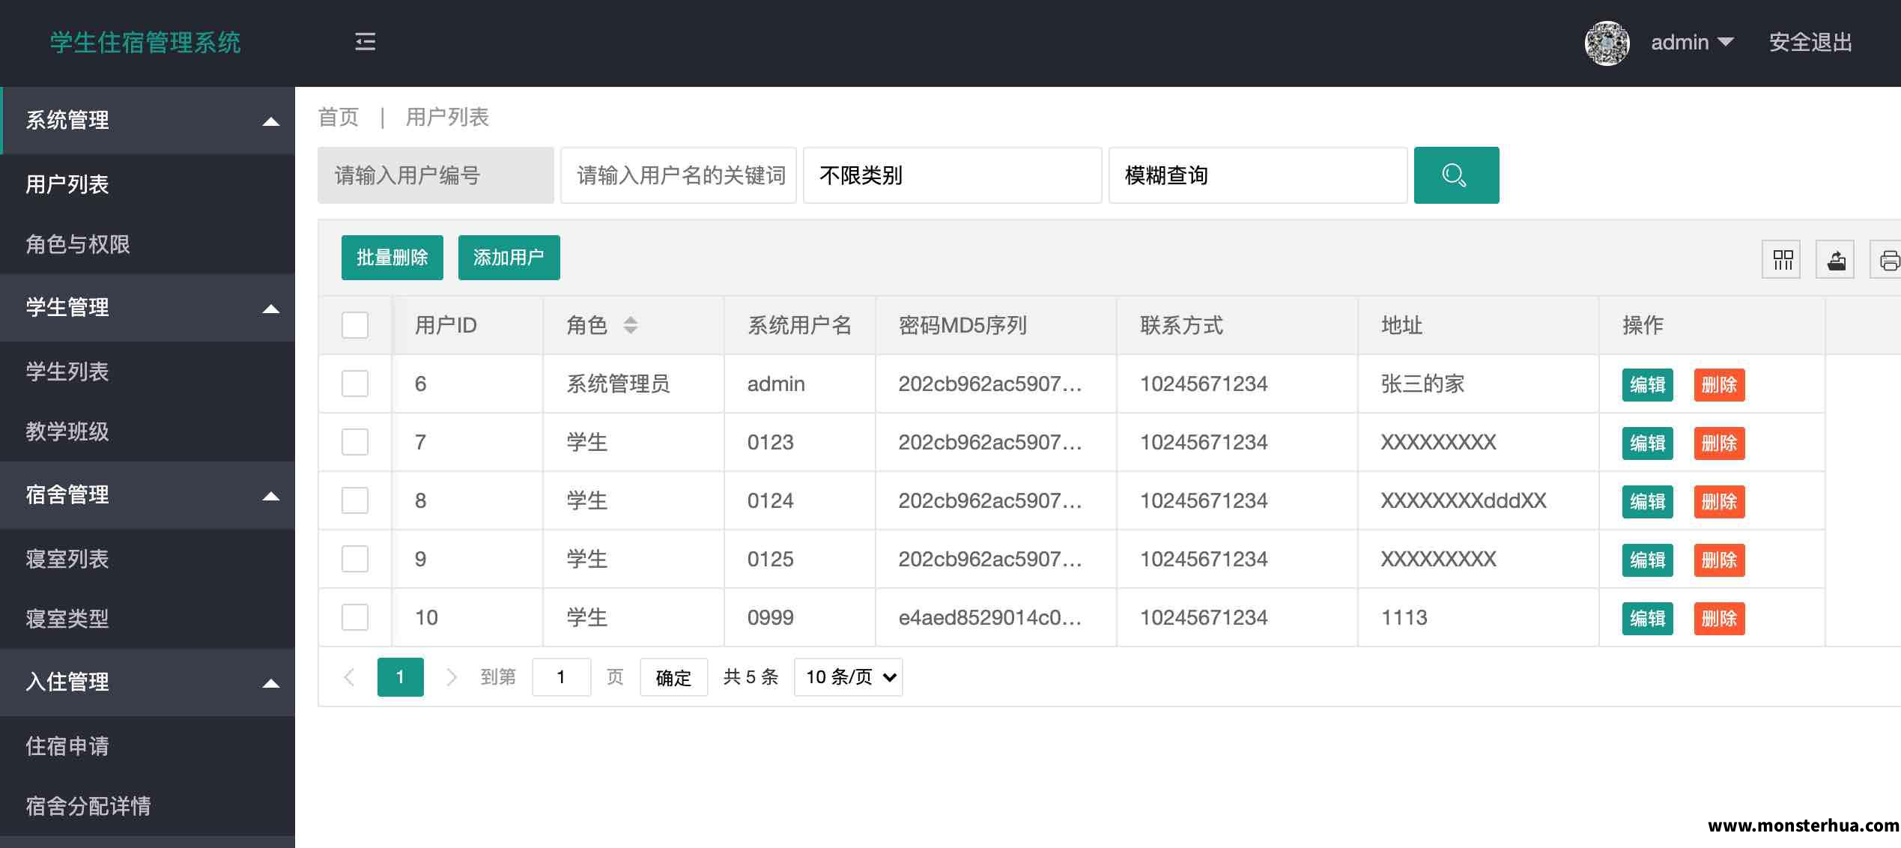Delete the user 0999 row
1901x848 pixels.
[1720, 619]
